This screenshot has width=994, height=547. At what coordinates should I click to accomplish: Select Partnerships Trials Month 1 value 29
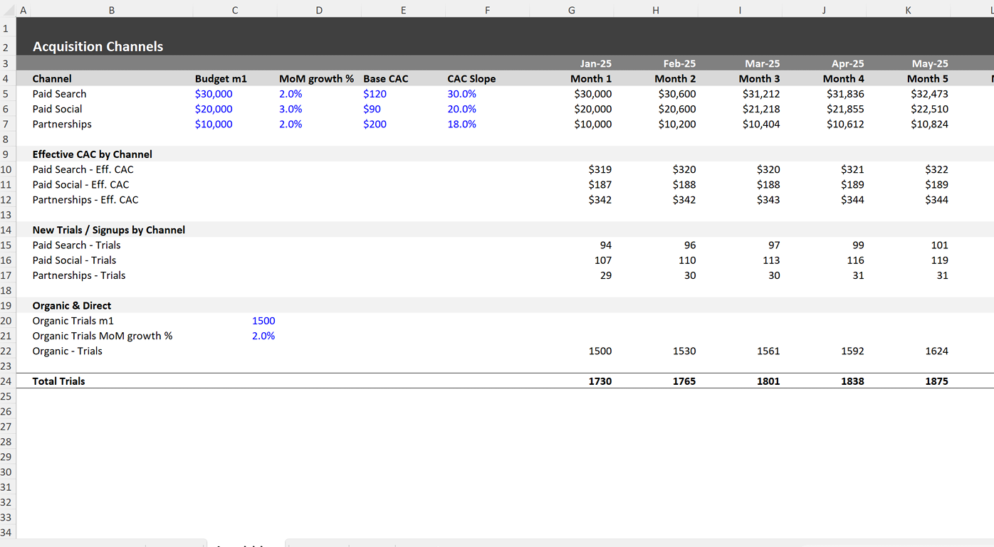[606, 275]
